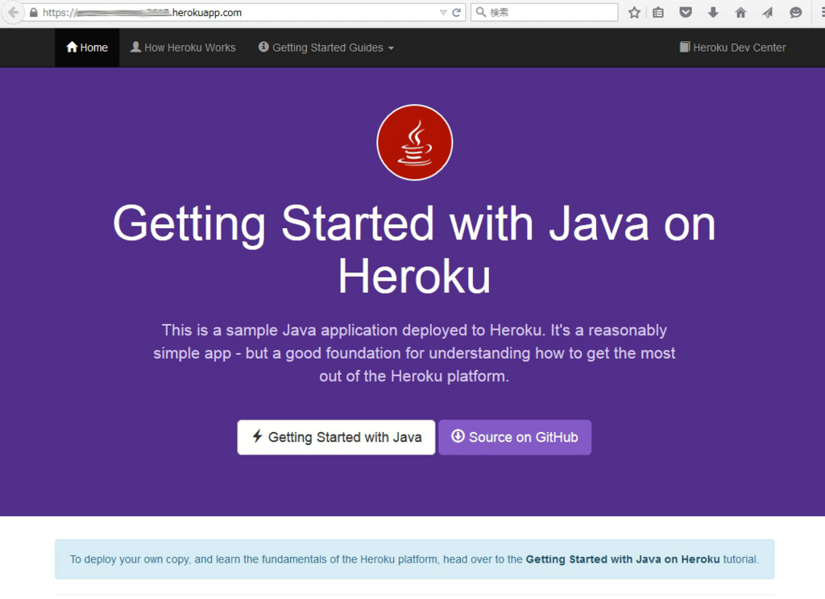Go to browser home page icon
Screen dimensions: 825x599
[741, 13]
